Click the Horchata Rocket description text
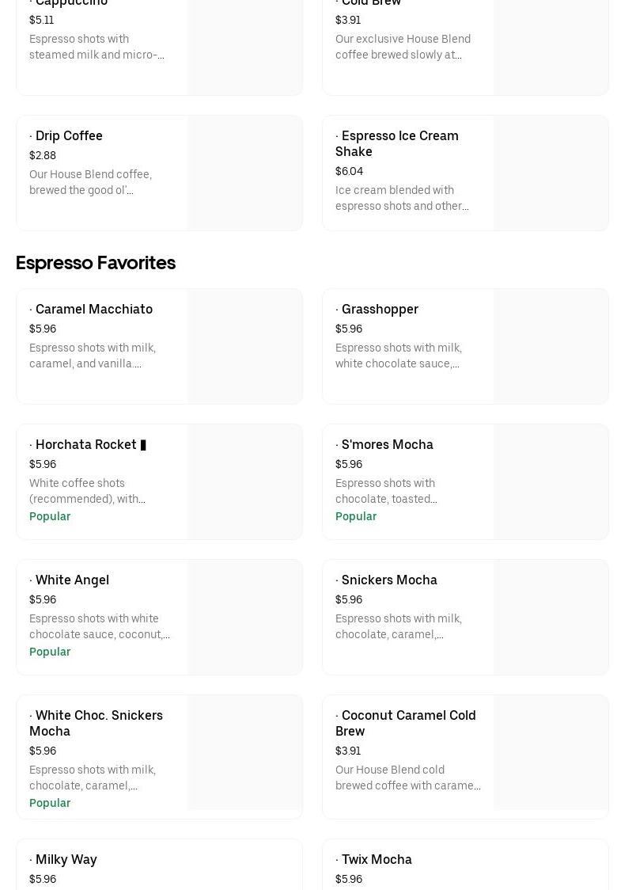Viewport: 636px width, 890px height. [x=87, y=491]
